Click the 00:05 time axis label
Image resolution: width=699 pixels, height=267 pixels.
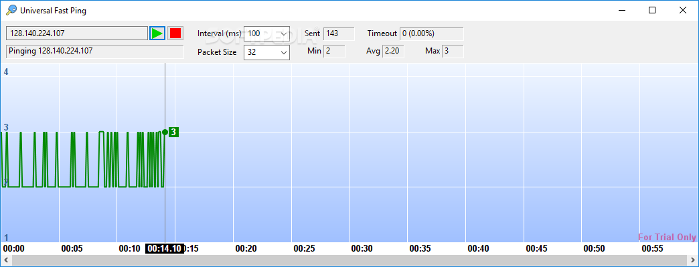click(x=72, y=249)
